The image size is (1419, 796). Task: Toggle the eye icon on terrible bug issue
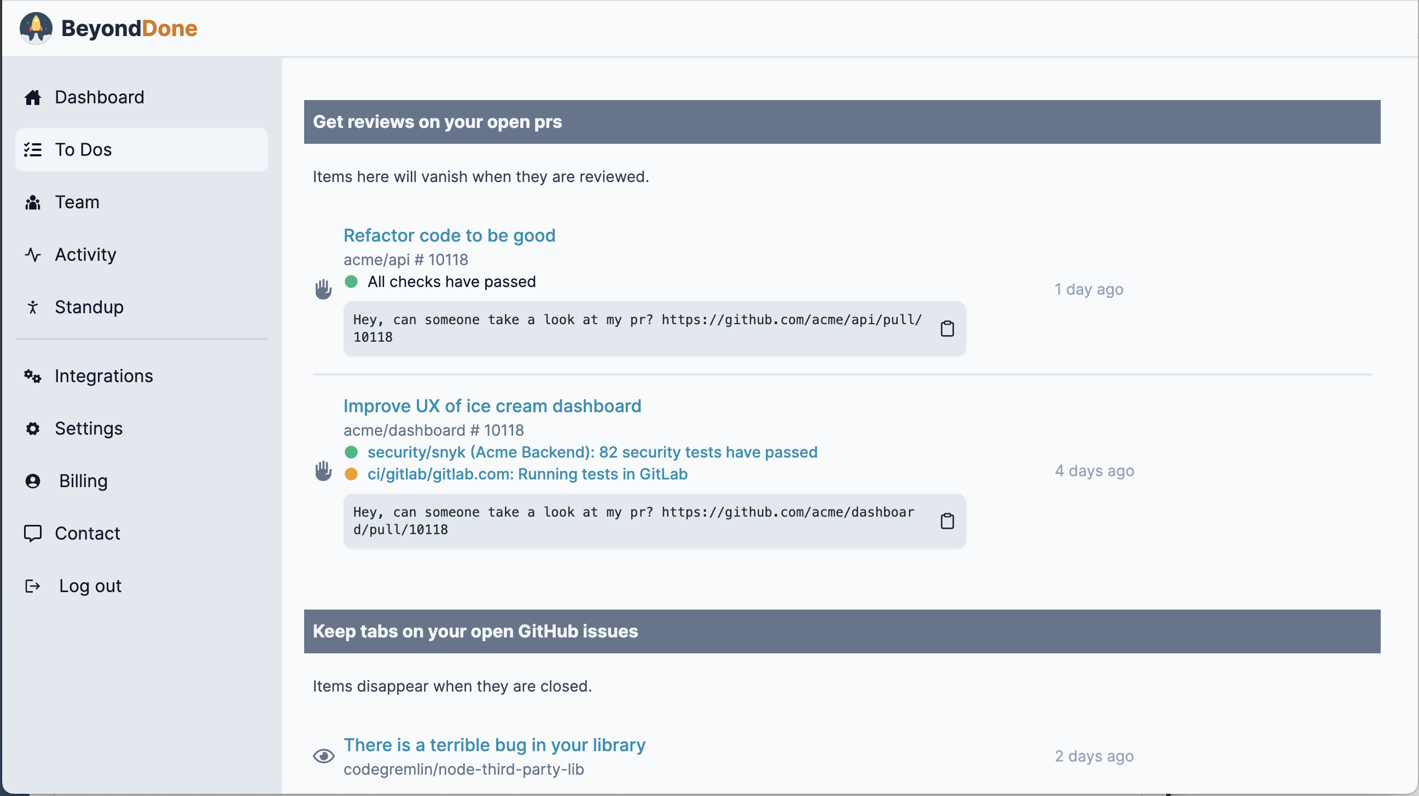point(323,756)
